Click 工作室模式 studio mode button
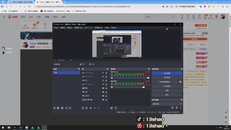Screen dimensions: 231x130 click(x=167, y=86)
